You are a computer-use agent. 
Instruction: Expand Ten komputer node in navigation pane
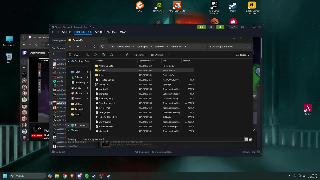point(69,125)
